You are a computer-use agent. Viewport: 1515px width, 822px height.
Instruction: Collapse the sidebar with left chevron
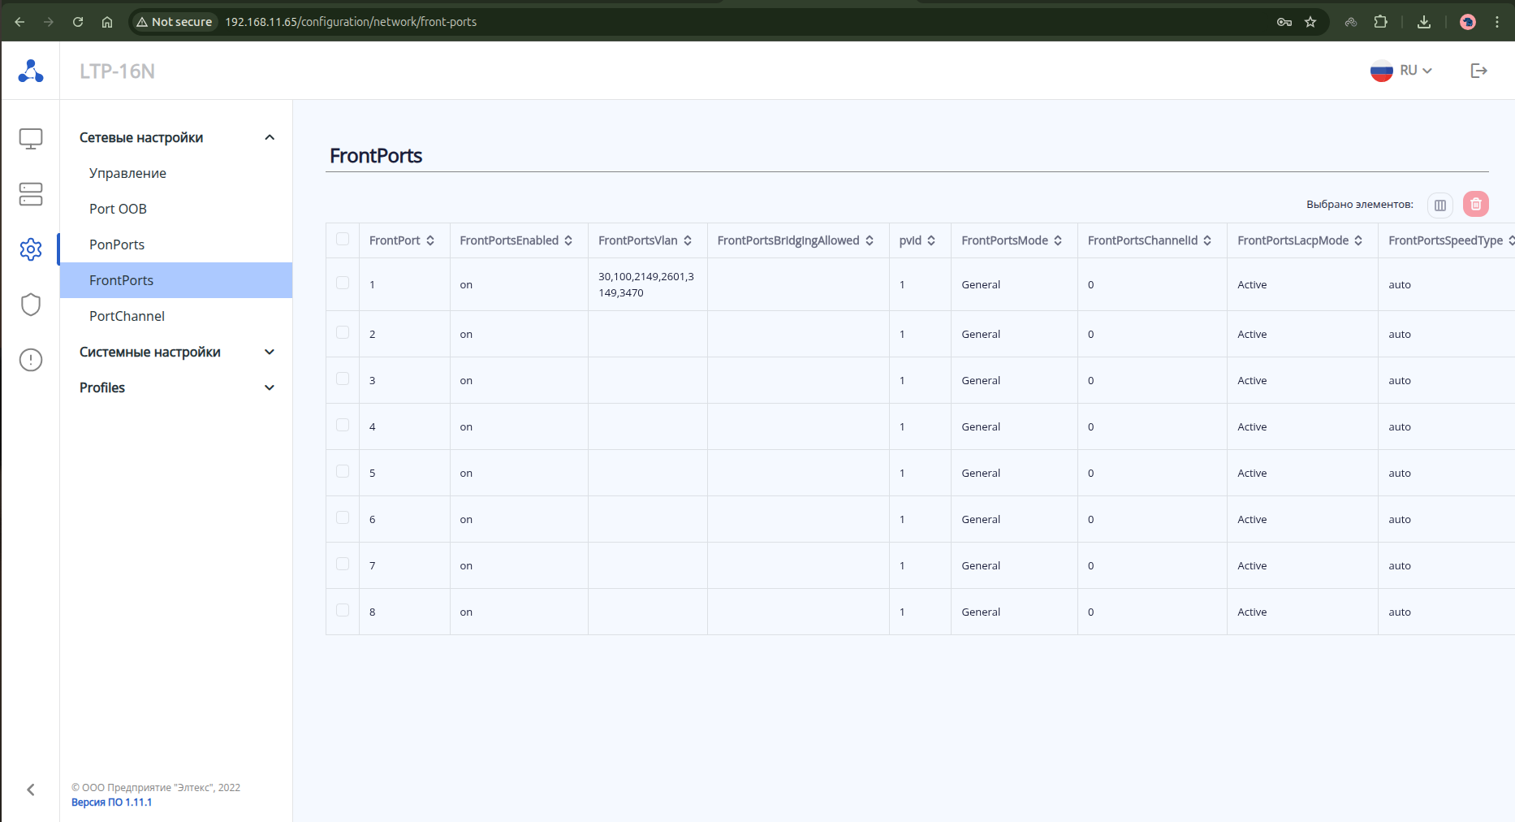pyautogui.click(x=31, y=790)
